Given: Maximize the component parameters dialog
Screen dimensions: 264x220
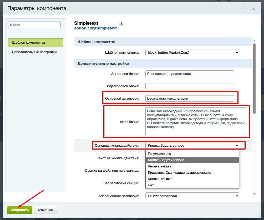Looking at the screenshot, I should [x=246, y=9].
